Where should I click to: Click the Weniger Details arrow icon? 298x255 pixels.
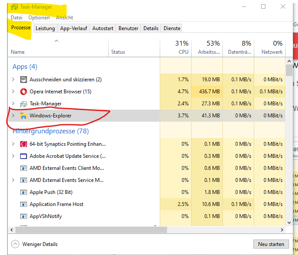(x=15, y=244)
